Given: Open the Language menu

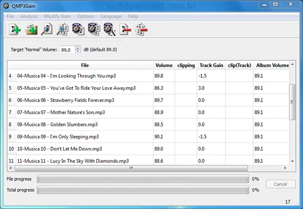Looking at the screenshot, I should pyautogui.click(x=111, y=16).
